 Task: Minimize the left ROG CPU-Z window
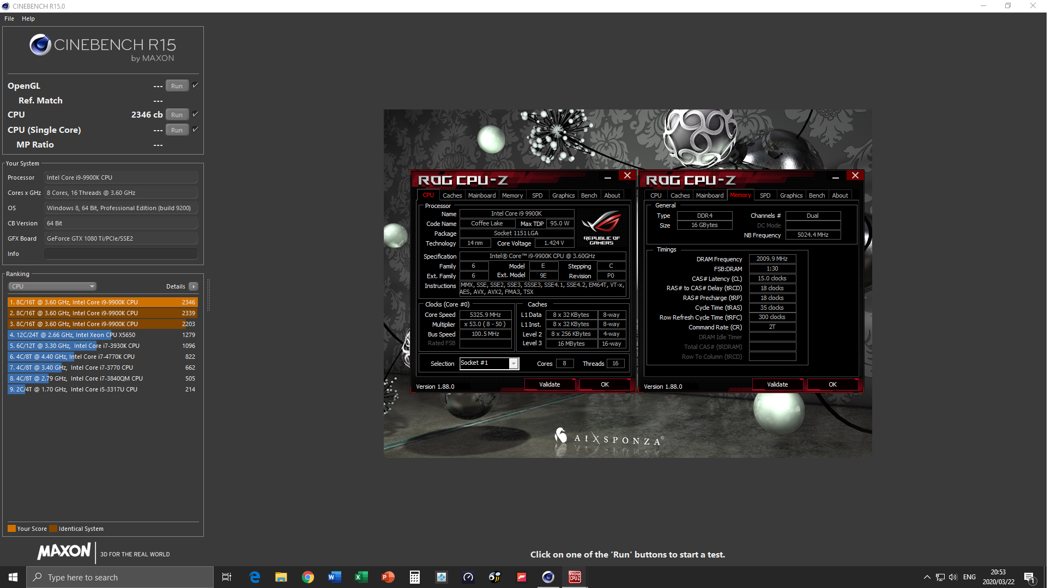tap(607, 177)
